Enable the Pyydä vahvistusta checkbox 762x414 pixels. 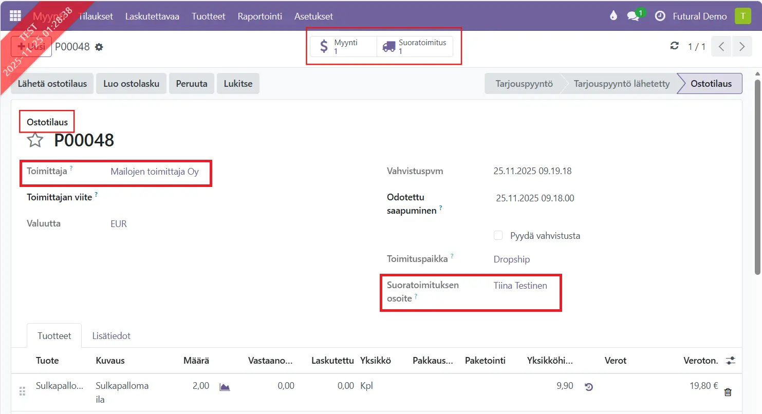pos(498,236)
